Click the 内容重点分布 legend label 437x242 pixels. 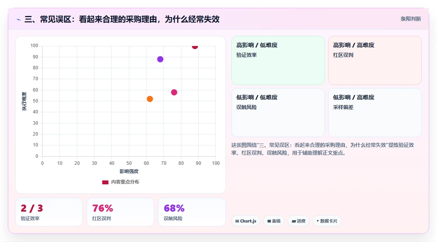125,182
